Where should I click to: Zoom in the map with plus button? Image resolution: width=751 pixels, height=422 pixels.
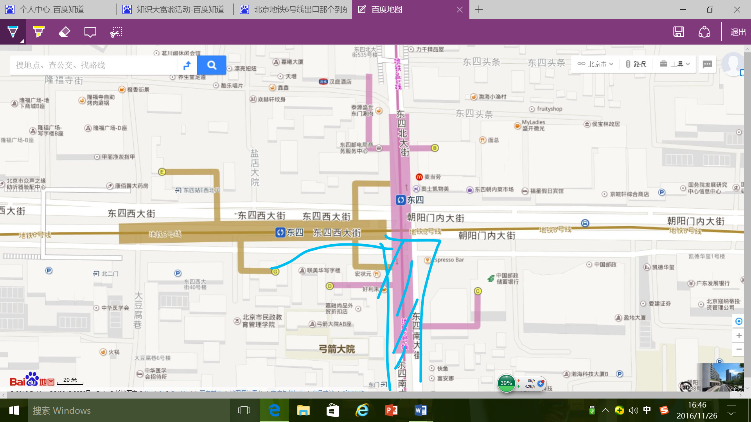point(739,335)
